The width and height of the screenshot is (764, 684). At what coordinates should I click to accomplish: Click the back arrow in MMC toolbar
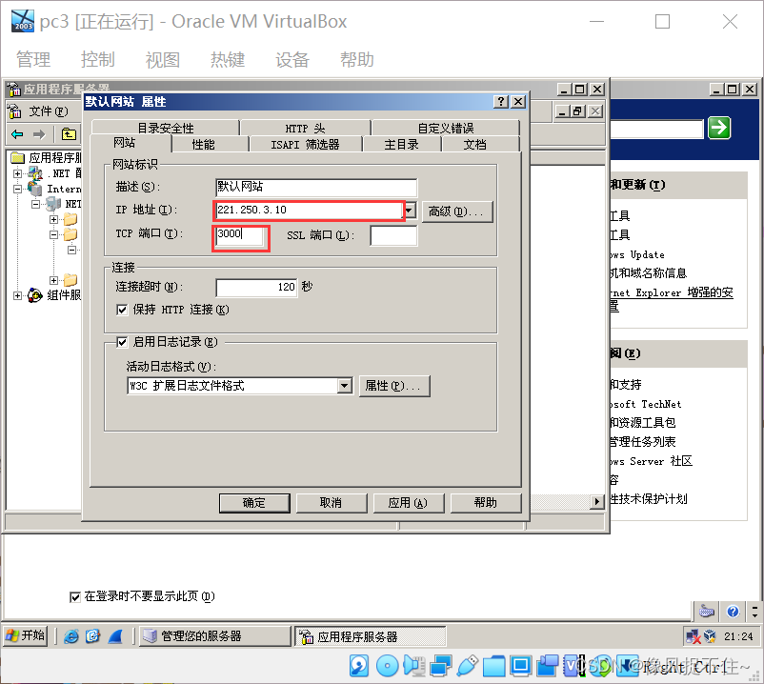coord(17,134)
